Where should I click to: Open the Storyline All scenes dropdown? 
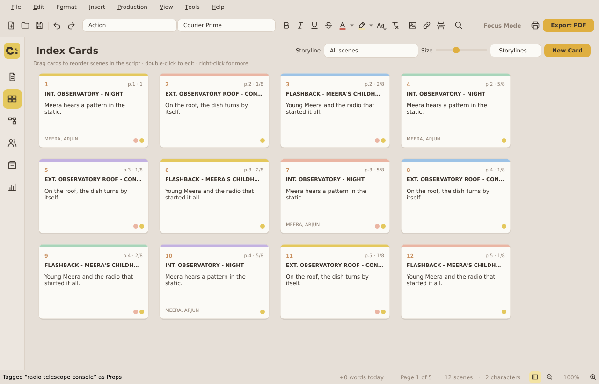point(371,51)
